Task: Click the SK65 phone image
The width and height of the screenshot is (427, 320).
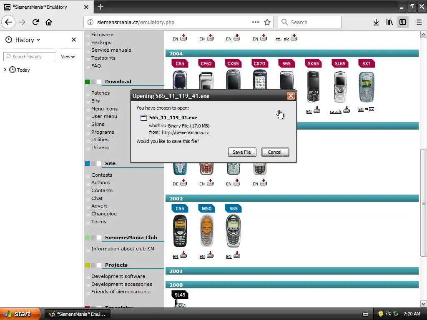Action: point(313,87)
